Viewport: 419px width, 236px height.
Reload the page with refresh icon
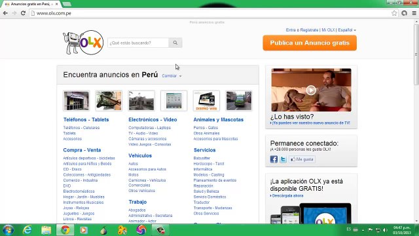pos(23,13)
